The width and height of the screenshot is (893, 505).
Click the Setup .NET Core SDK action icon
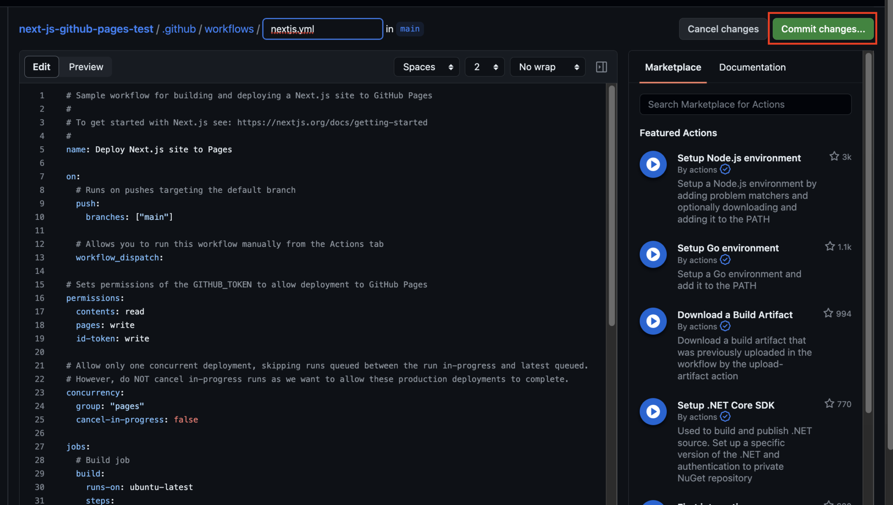pos(653,411)
